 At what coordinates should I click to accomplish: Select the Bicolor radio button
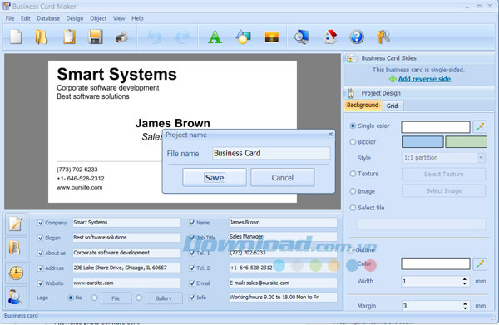353,142
